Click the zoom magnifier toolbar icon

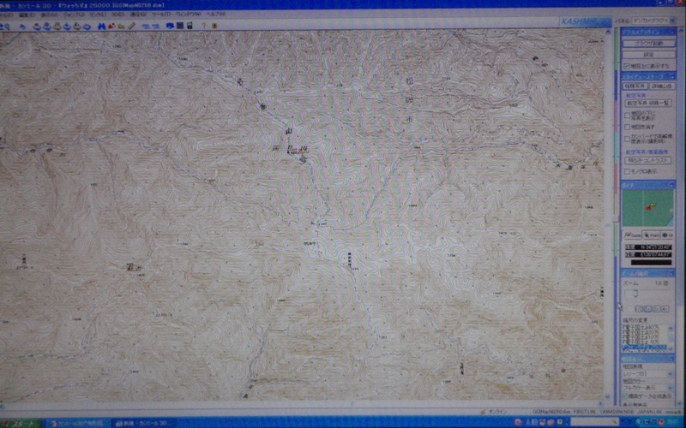pyautogui.click(x=6, y=27)
